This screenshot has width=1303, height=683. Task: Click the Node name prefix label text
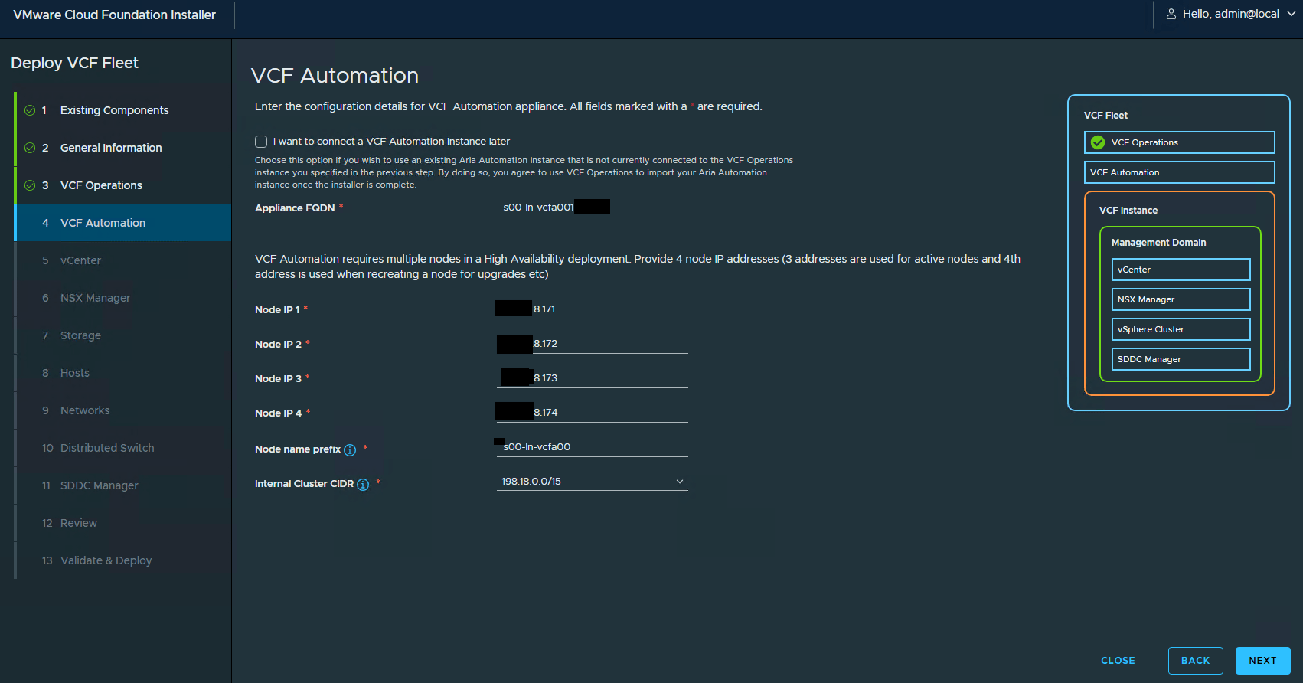click(x=298, y=449)
